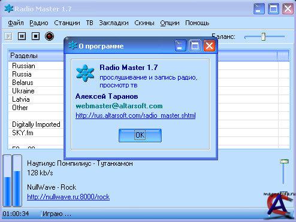Screen dimensions: 296x222
Task: Adjust the Баланс slider thumb
Action: click(x=264, y=37)
